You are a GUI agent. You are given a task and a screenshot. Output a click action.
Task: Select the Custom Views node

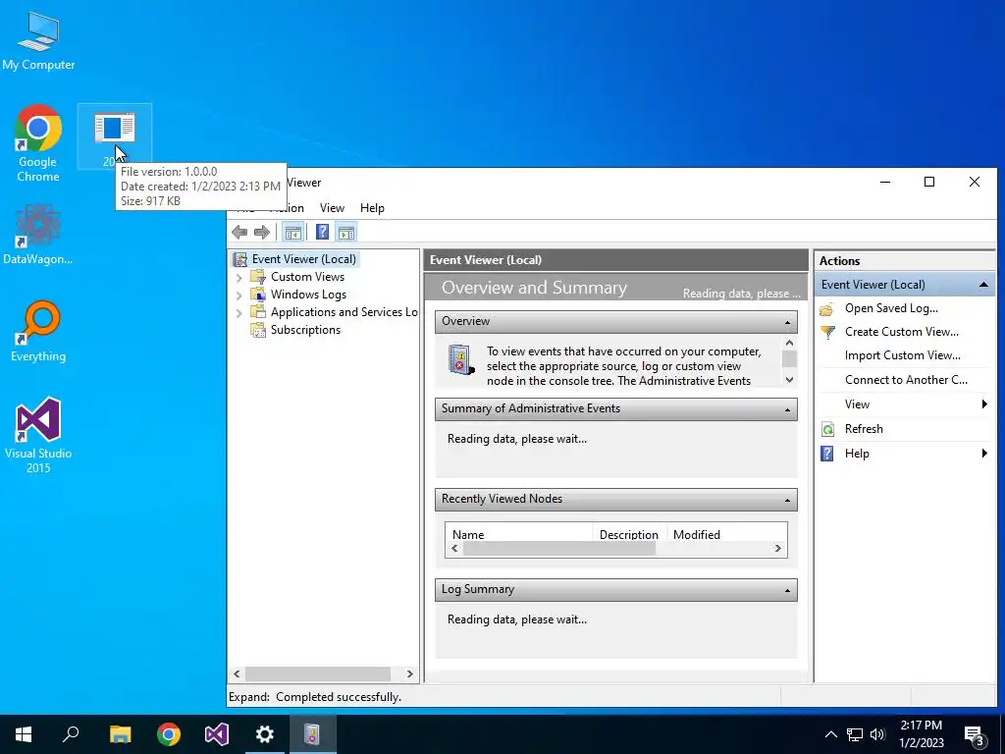(307, 277)
